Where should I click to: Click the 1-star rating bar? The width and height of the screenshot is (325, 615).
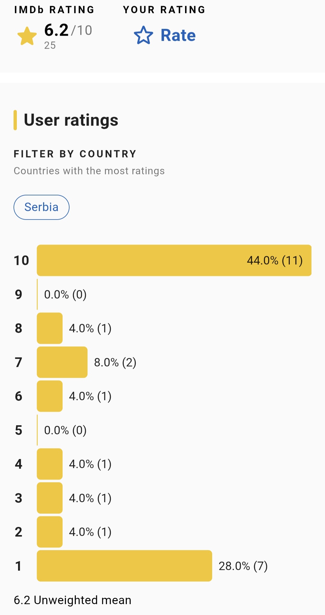pos(124,566)
